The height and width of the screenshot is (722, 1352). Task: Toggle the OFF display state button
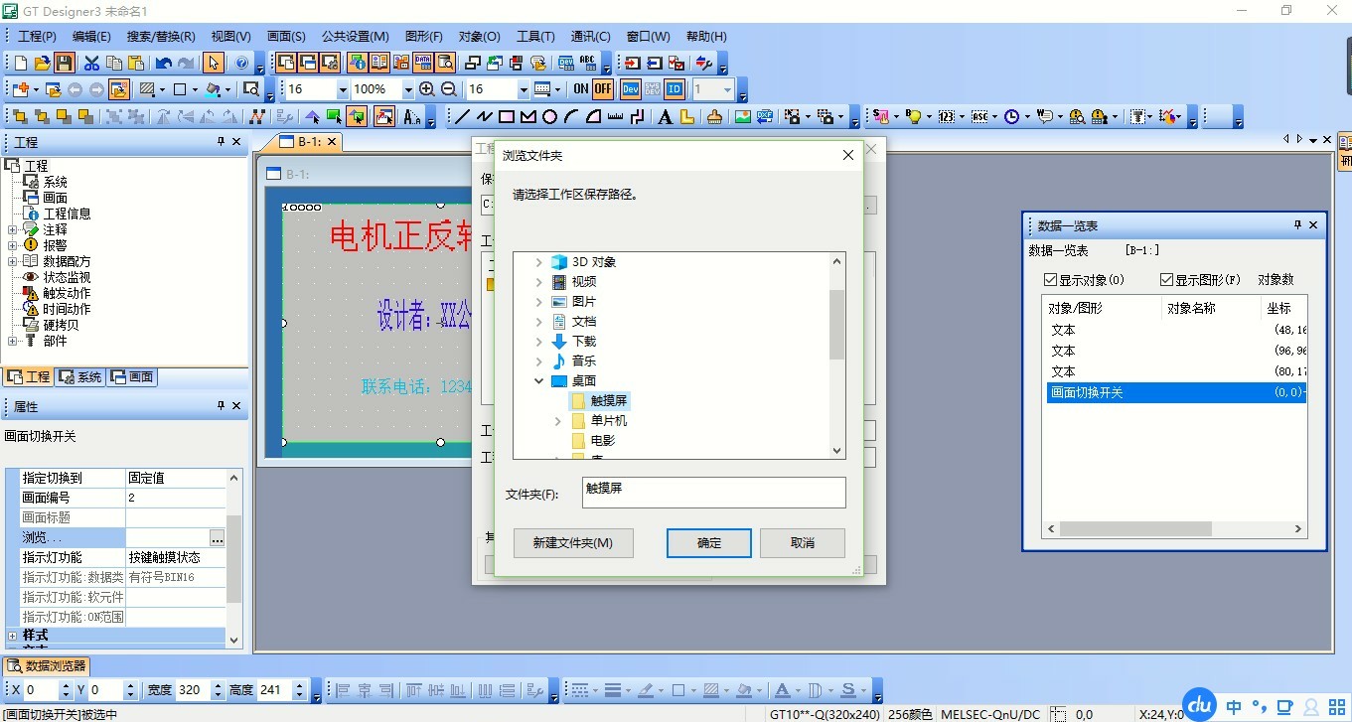point(603,89)
